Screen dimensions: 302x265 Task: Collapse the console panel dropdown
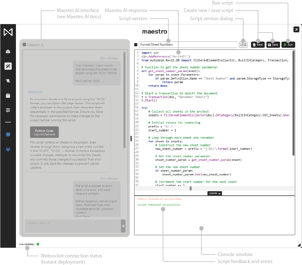point(215,193)
